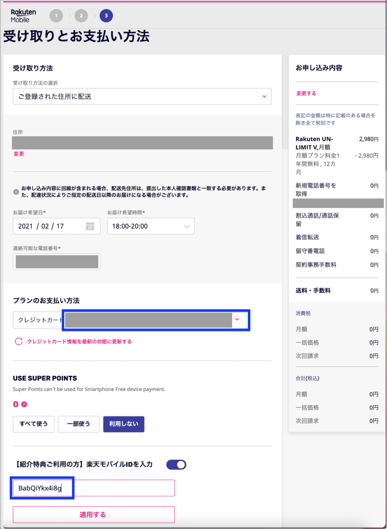Click the 2,980円 plan price
The width and height of the screenshot is (387, 529).
[x=368, y=138]
